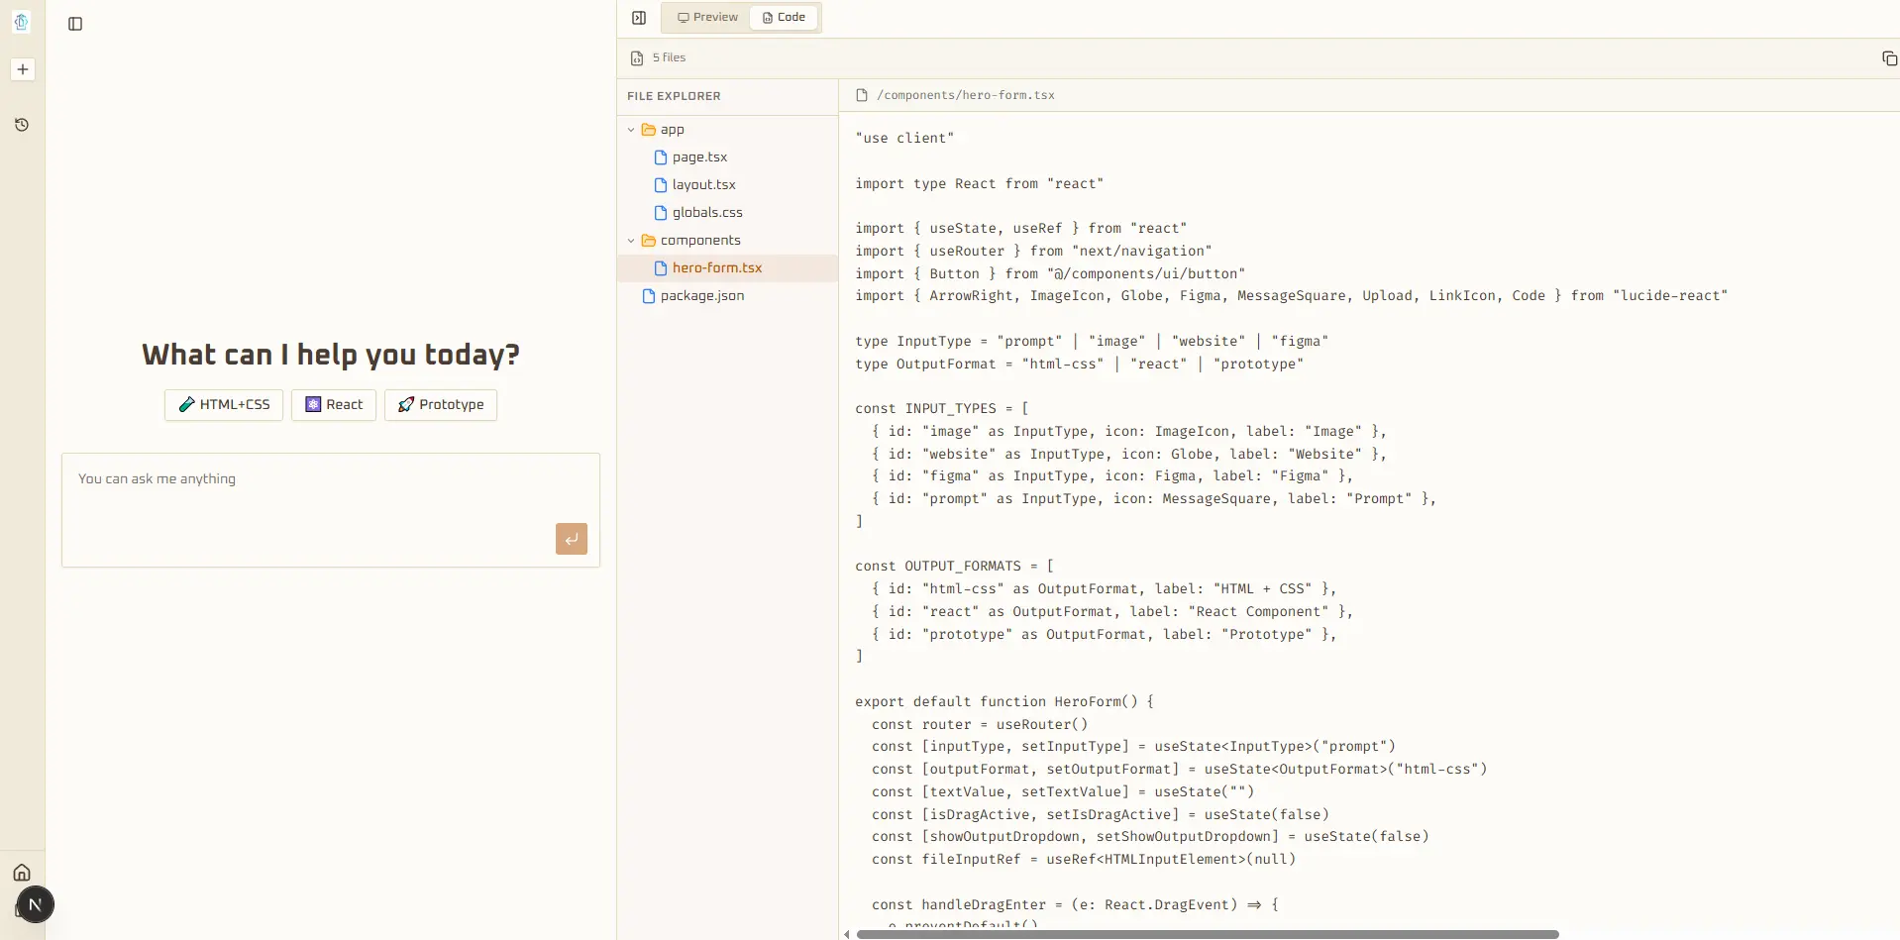
Task: Switch to the Preview tab
Action: (707, 17)
